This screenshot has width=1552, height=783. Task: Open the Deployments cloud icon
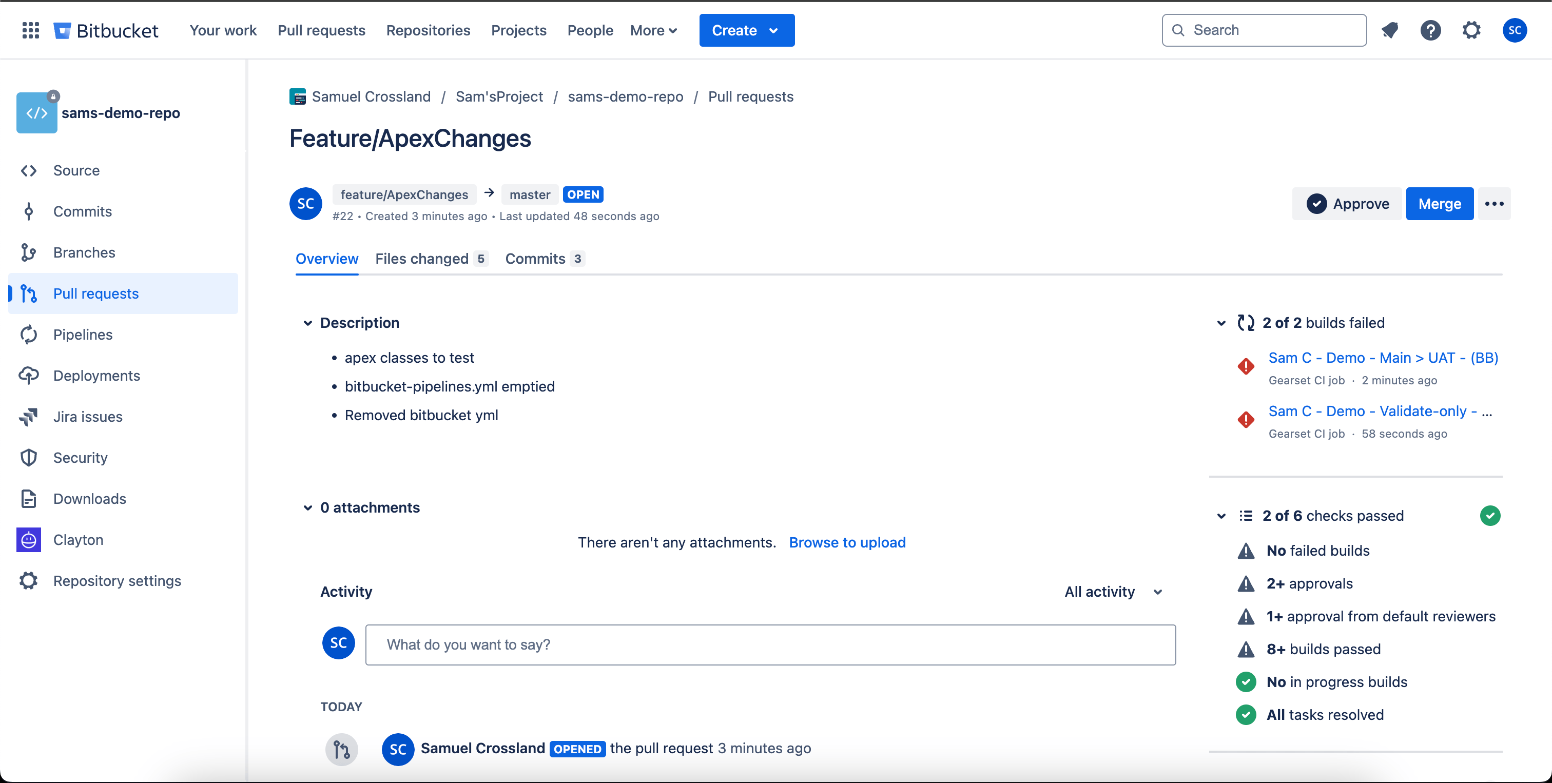[x=28, y=375]
